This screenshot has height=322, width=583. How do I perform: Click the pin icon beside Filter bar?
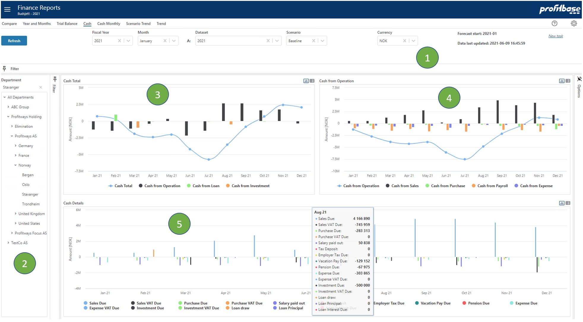[x=4, y=69]
